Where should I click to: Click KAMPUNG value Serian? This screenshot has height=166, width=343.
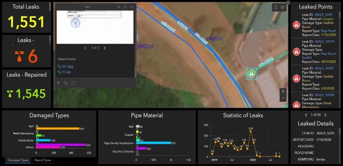[x=321, y=159]
